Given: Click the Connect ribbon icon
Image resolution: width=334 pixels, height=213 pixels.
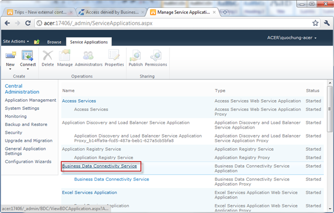Looking at the screenshot, I should pyautogui.click(x=28, y=56).
